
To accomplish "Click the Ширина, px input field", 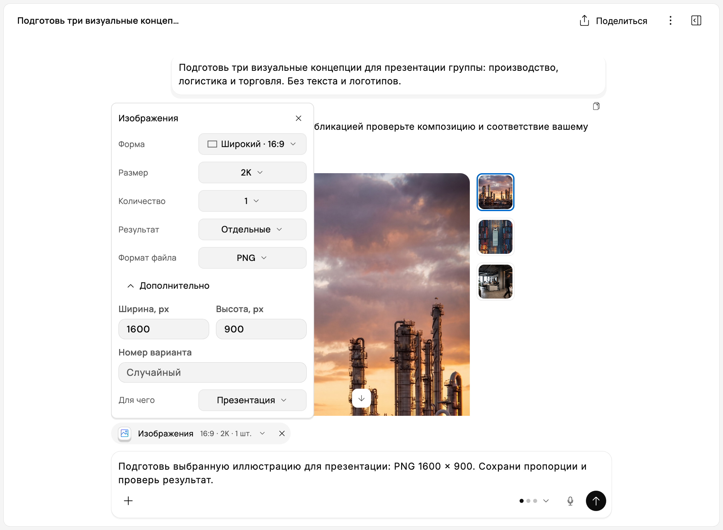I will 163,329.
